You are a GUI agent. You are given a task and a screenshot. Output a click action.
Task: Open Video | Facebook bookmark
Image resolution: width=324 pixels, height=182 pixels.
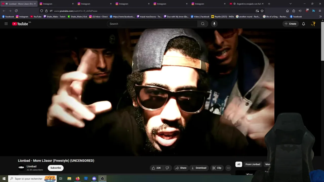click(200, 17)
